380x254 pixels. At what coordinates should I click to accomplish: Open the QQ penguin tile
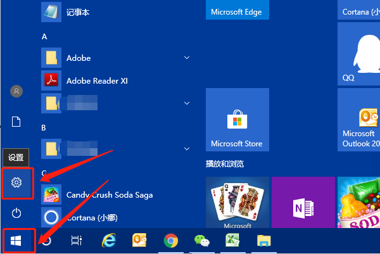point(358,54)
